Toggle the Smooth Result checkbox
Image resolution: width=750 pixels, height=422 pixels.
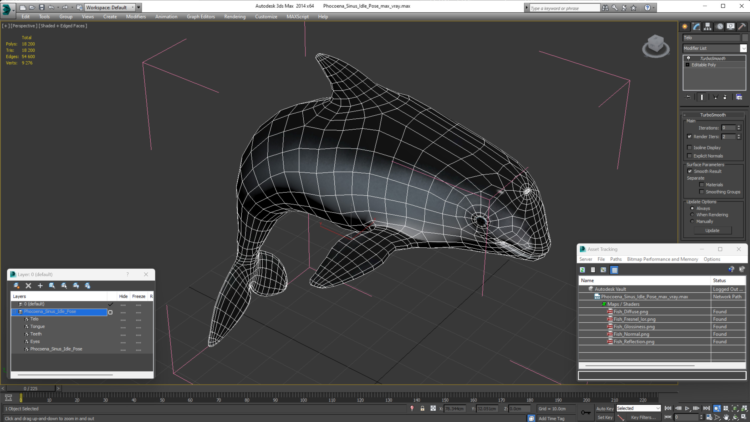[690, 171]
